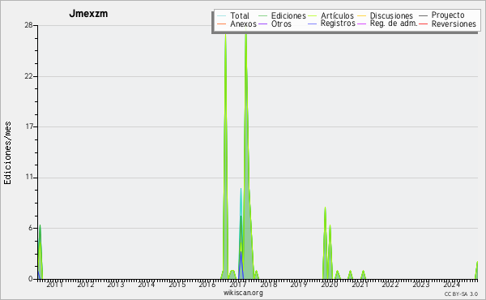Viewport: 486px width, 300px height.
Task: Click the 2012 year label
Action: [x=86, y=284]
